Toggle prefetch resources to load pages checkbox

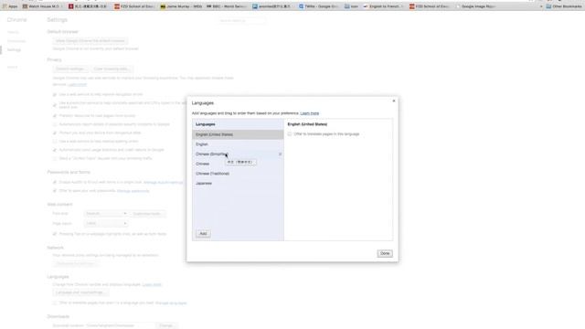pyautogui.click(x=55, y=116)
